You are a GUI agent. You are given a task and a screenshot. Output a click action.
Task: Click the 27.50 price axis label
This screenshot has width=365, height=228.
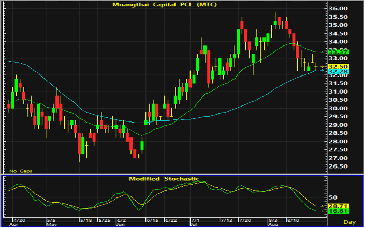338,150
